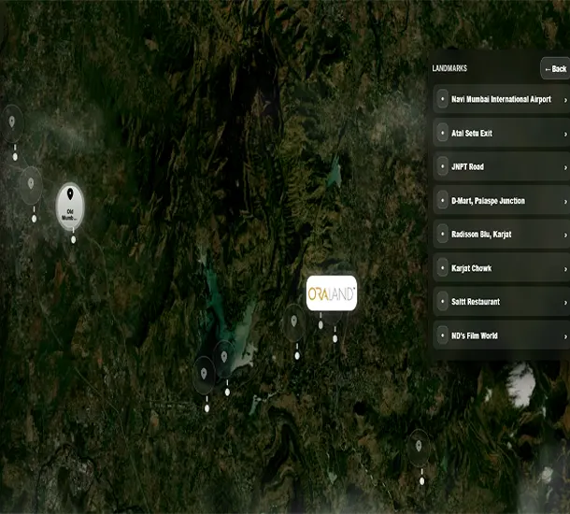Click chevron arrow on D-Mart, Palaspe Junction row
The width and height of the screenshot is (570, 514).
565,201
